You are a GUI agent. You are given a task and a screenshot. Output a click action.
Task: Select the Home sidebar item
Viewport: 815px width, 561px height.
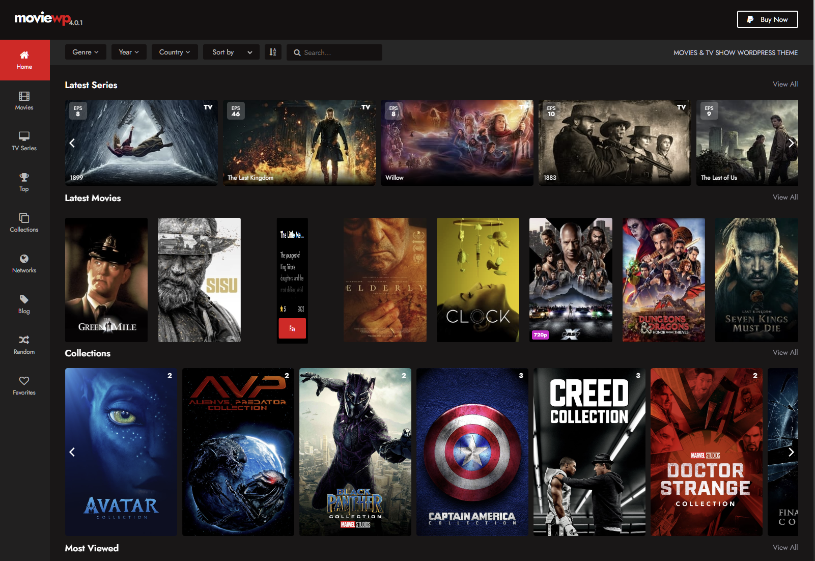(x=24, y=60)
